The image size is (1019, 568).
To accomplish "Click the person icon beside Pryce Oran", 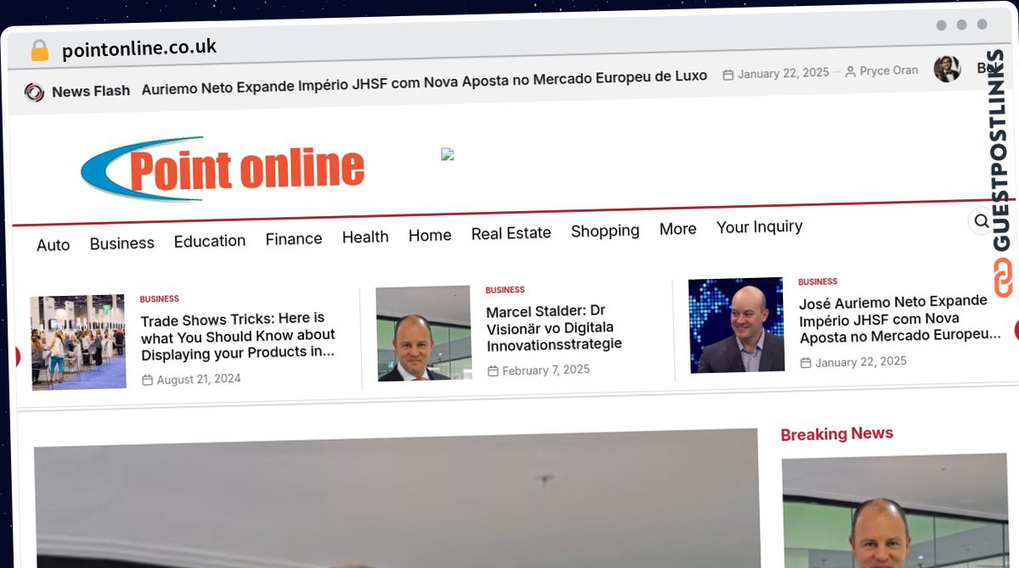I will [x=850, y=72].
